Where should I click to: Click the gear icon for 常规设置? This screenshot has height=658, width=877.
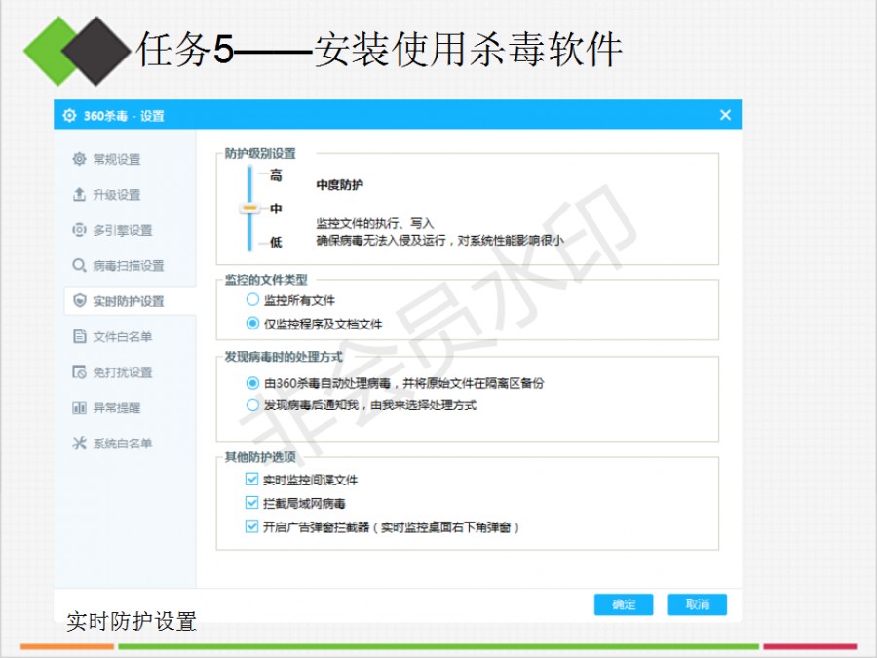click(x=79, y=159)
